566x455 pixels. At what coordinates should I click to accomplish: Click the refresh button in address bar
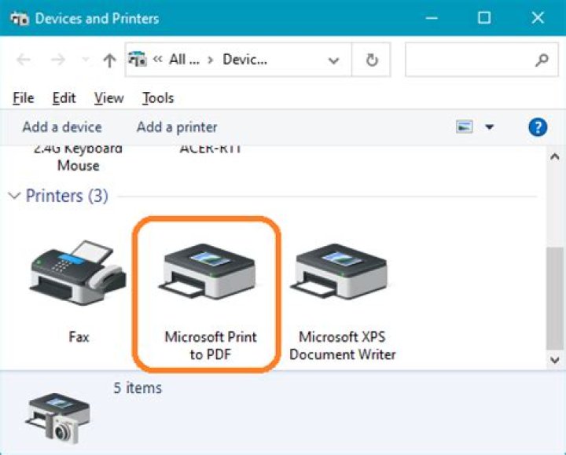pyautogui.click(x=371, y=60)
